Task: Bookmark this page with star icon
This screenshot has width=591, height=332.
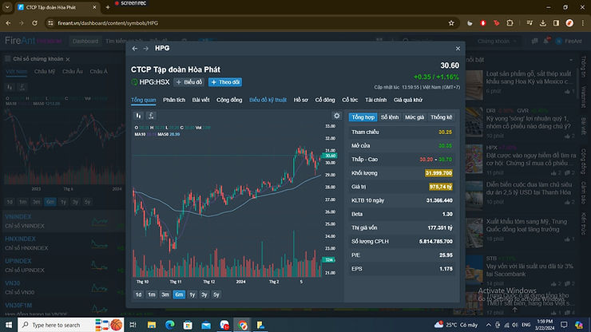Action: pos(451,23)
